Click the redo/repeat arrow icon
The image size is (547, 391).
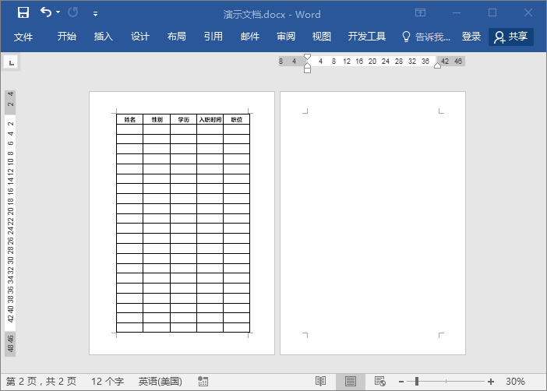click(73, 12)
